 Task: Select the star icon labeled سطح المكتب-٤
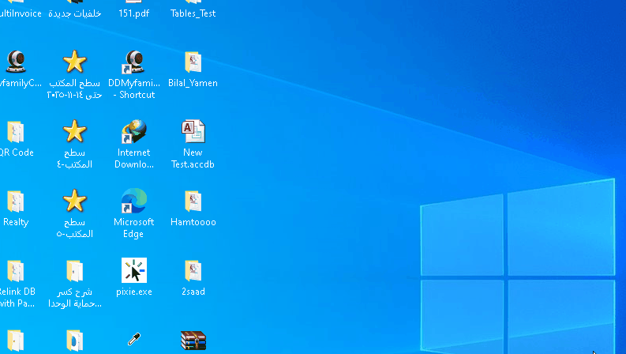pos(74,132)
